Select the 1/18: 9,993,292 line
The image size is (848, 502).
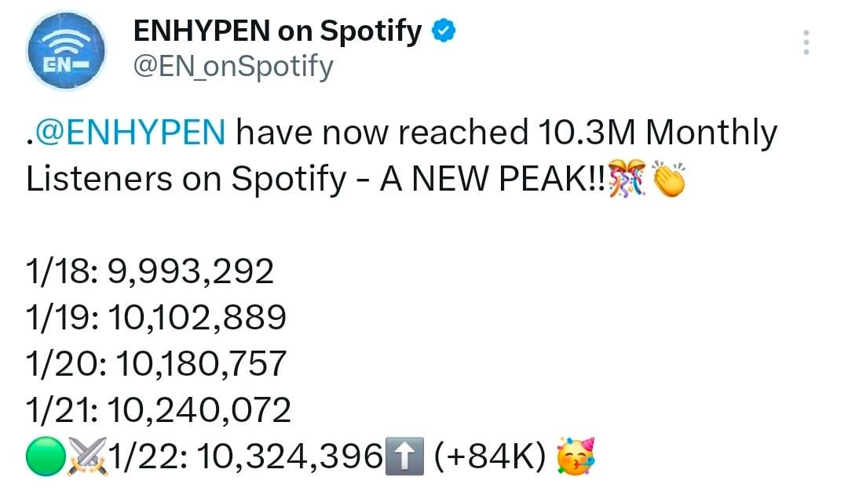[150, 272]
